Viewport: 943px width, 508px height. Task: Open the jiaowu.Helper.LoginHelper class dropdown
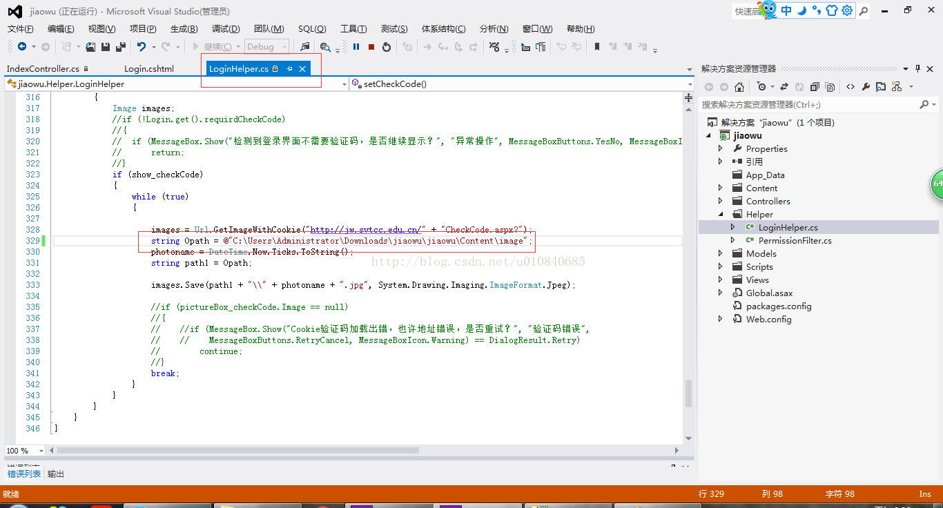pos(344,84)
